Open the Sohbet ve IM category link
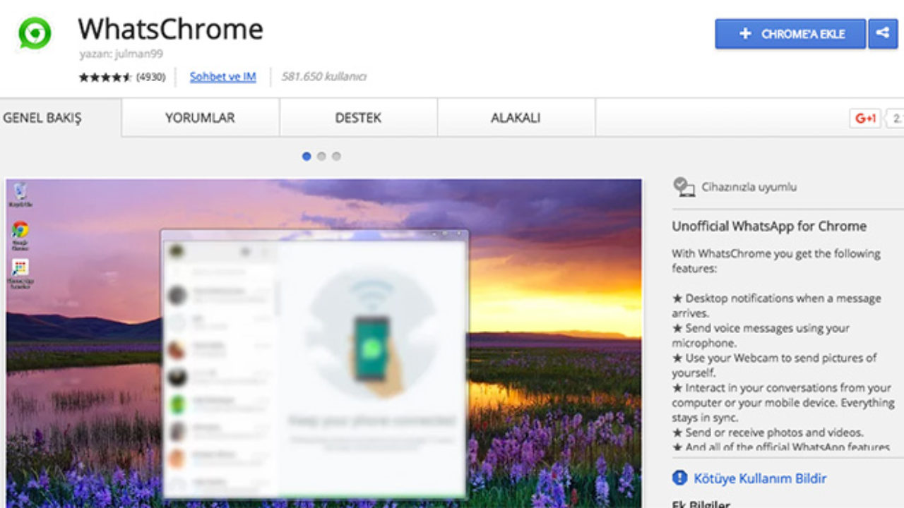904x508 pixels. coord(222,77)
